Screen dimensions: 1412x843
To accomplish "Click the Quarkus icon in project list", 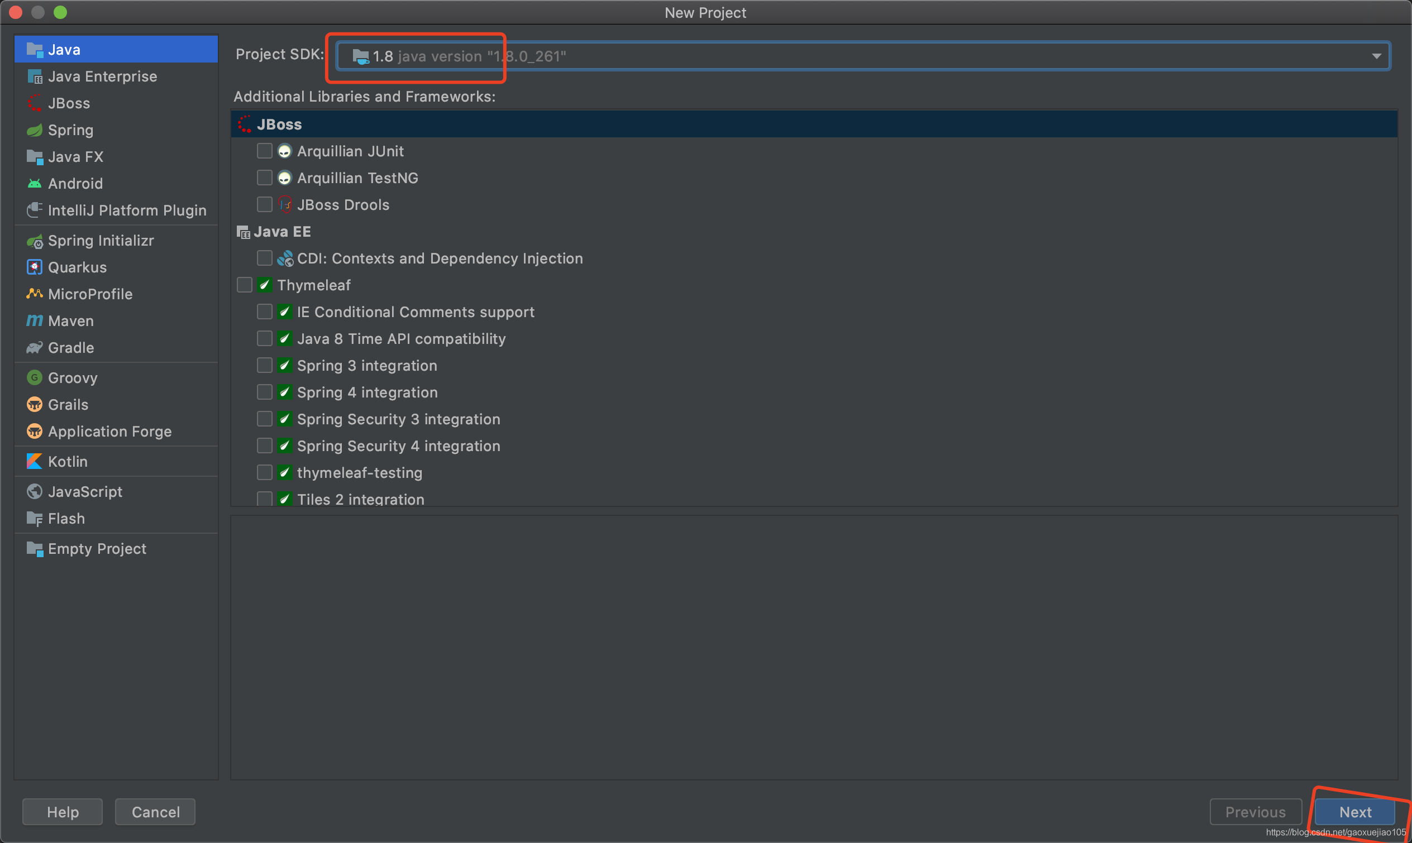I will click(35, 267).
